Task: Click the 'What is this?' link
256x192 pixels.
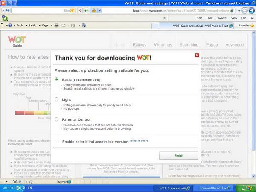Action: click(x=139, y=140)
